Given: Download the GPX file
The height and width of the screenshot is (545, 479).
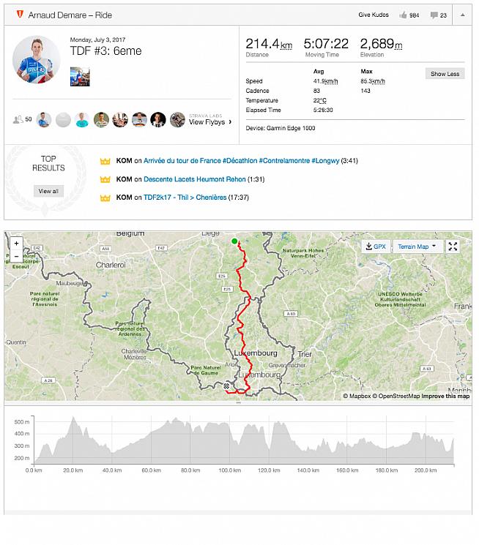Looking at the screenshot, I should click(375, 247).
